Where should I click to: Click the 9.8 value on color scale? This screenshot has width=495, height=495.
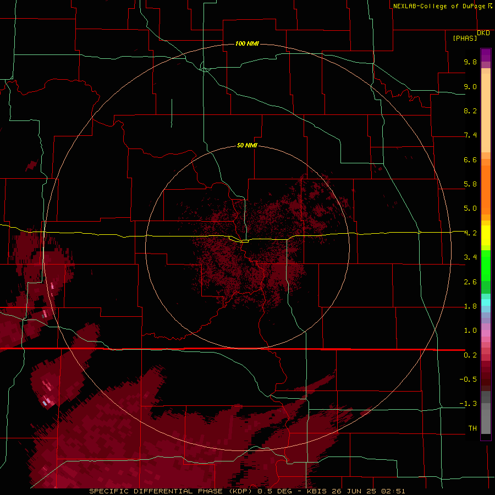(x=470, y=62)
